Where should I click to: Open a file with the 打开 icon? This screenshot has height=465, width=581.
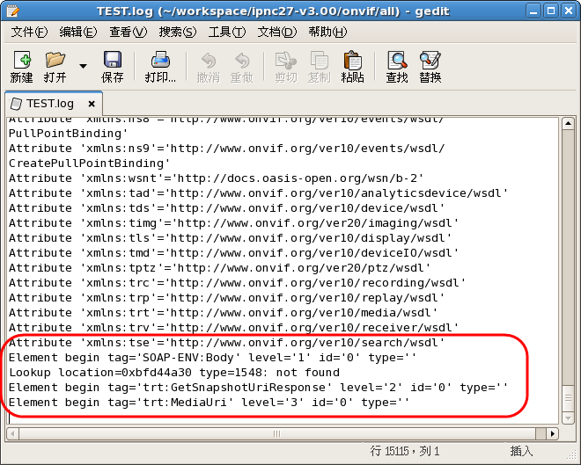tap(55, 60)
